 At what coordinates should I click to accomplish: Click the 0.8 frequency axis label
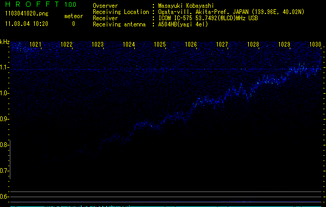pyautogui.click(x=4, y=145)
